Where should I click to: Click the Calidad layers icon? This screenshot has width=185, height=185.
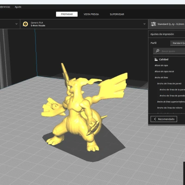(x=156, y=59)
